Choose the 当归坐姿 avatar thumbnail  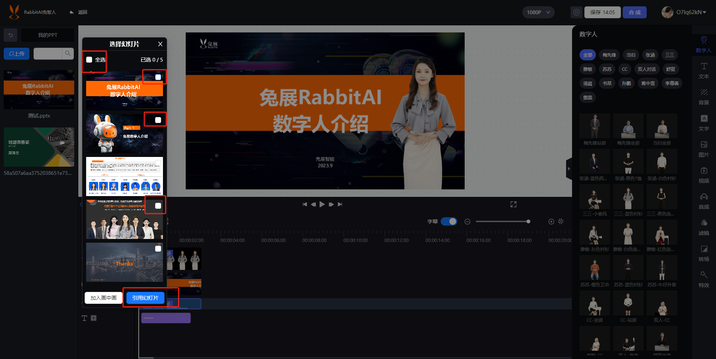click(662, 126)
